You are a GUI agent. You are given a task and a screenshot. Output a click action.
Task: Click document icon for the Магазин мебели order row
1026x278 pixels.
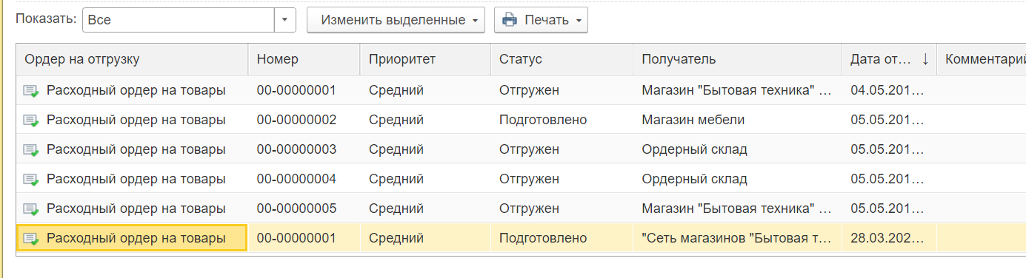tap(31, 121)
